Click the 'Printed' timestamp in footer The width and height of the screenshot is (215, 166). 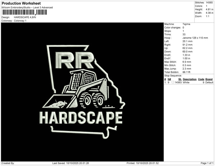(143, 163)
